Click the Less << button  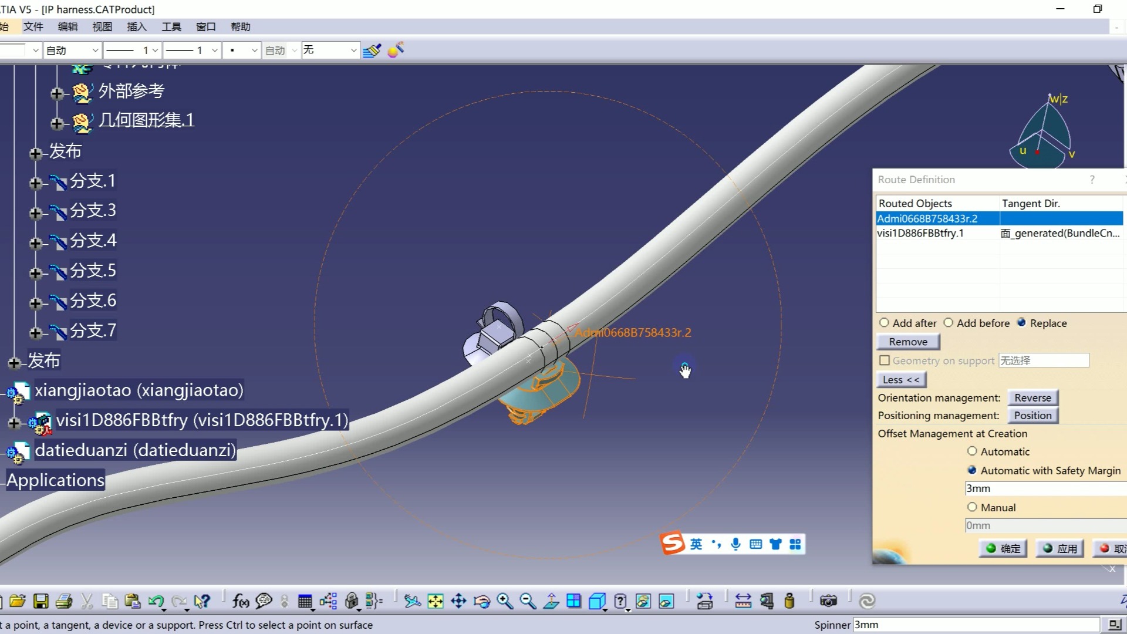pos(902,380)
